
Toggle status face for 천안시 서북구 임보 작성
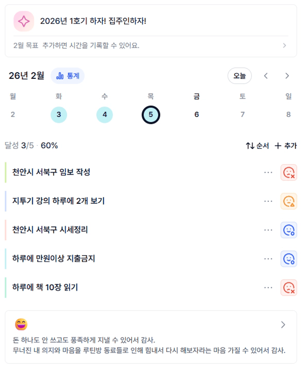[289, 172]
